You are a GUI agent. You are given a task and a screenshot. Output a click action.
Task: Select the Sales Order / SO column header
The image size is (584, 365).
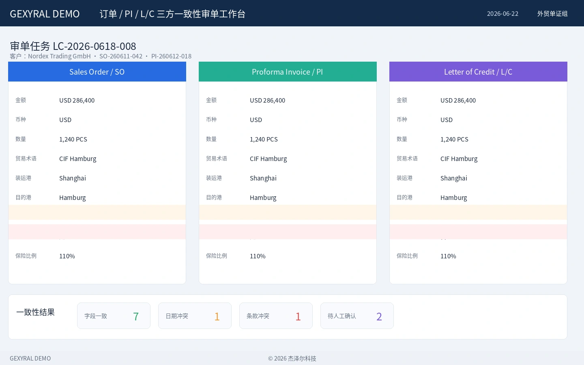pyautogui.click(x=97, y=72)
